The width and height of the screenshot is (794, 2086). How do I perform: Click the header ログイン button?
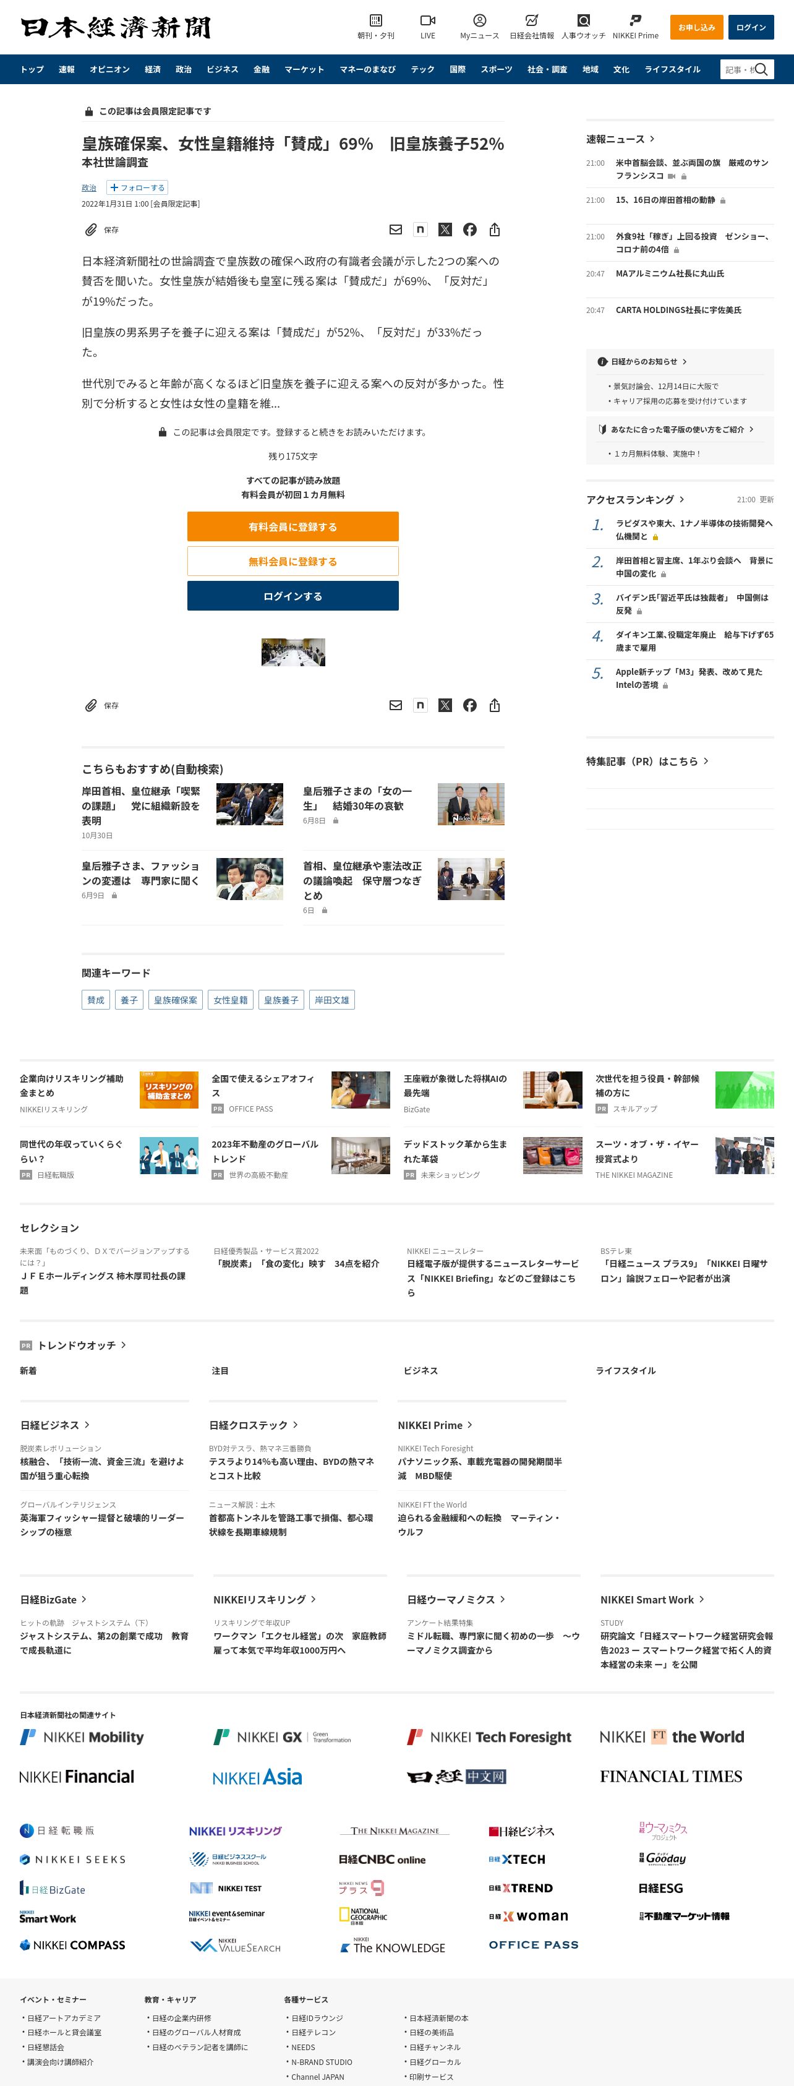(750, 28)
